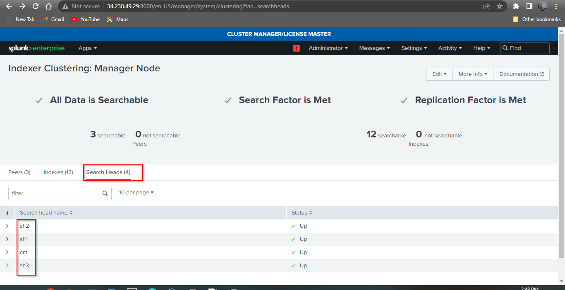Click the YouTube bookmark icon
The width and height of the screenshot is (565, 290).
click(x=75, y=19)
